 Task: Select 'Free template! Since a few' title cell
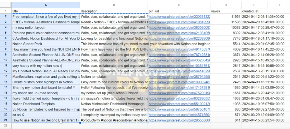[46, 17]
